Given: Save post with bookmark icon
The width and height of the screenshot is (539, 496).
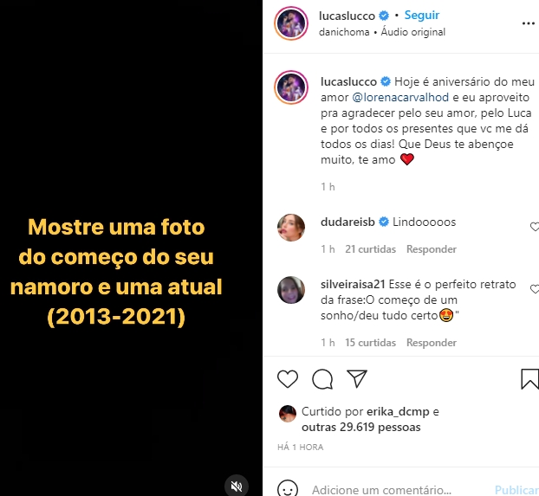Looking at the screenshot, I should click(x=530, y=379).
